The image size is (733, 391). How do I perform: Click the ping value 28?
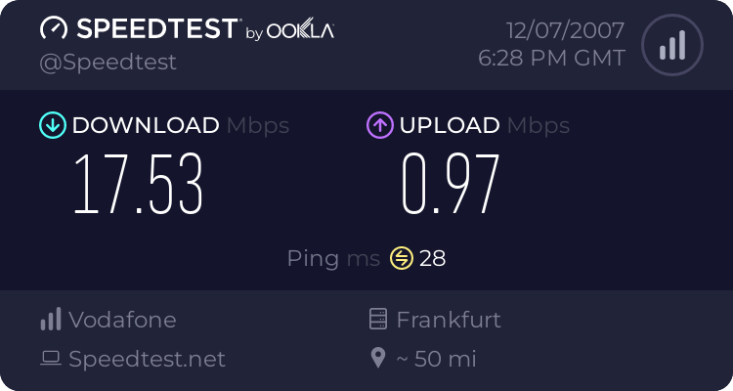pyautogui.click(x=432, y=258)
